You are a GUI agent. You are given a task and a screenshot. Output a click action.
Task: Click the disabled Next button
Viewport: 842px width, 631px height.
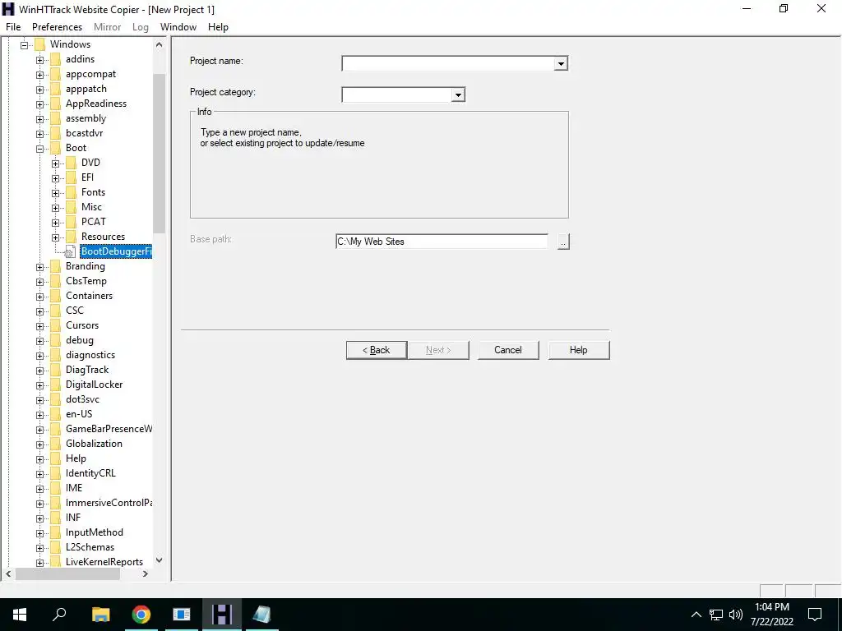coord(438,350)
